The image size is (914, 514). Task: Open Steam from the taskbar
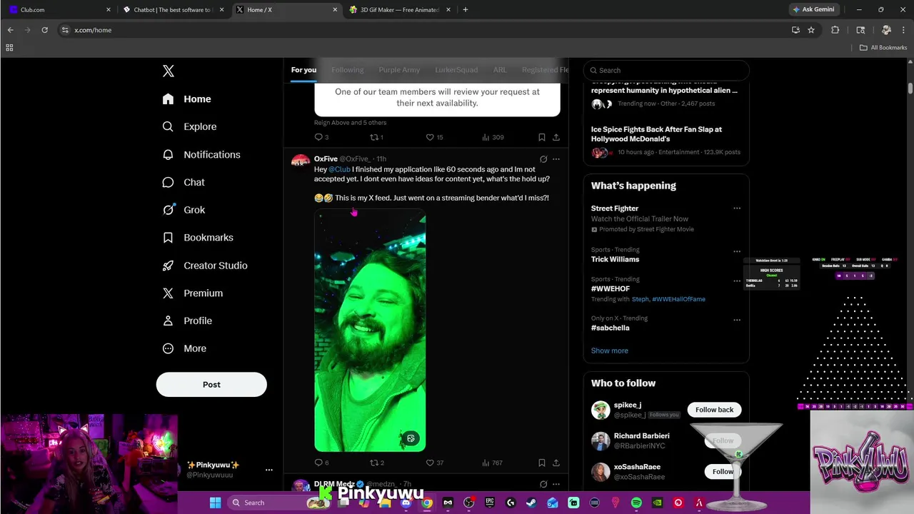point(531,503)
